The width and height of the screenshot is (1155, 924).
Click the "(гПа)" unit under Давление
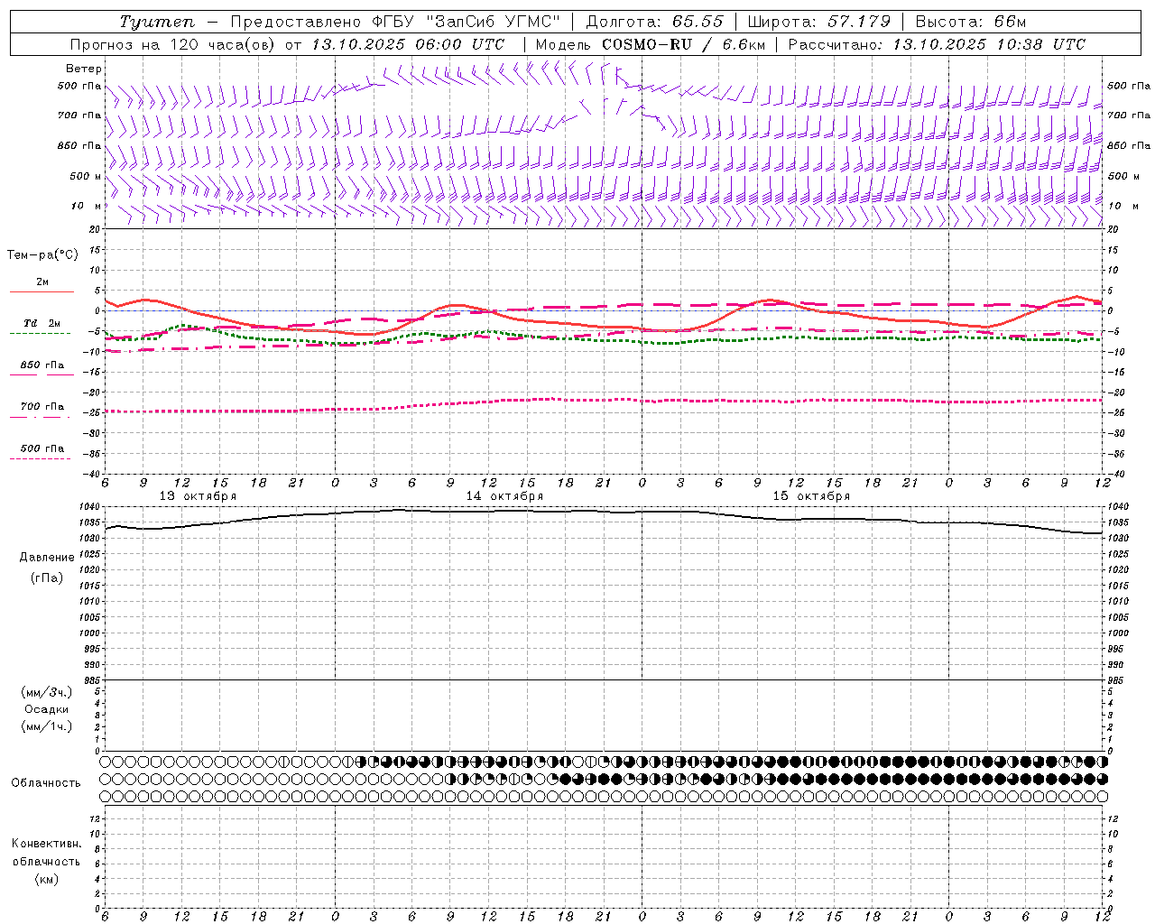47,578
